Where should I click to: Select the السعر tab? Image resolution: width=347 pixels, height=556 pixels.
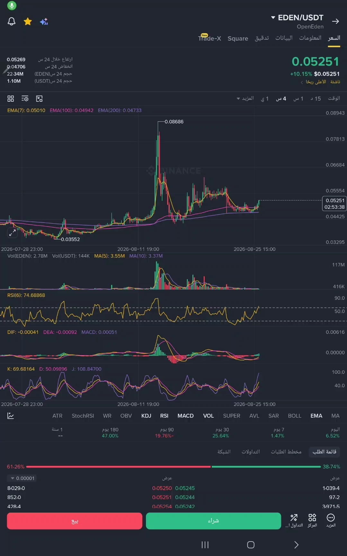pyautogui.click(x=334, y=38)
